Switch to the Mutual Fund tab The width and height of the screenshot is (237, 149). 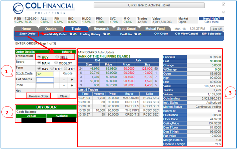(155, 29)
